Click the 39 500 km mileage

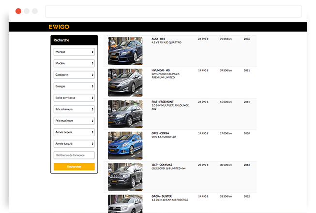tap(226, 71)
